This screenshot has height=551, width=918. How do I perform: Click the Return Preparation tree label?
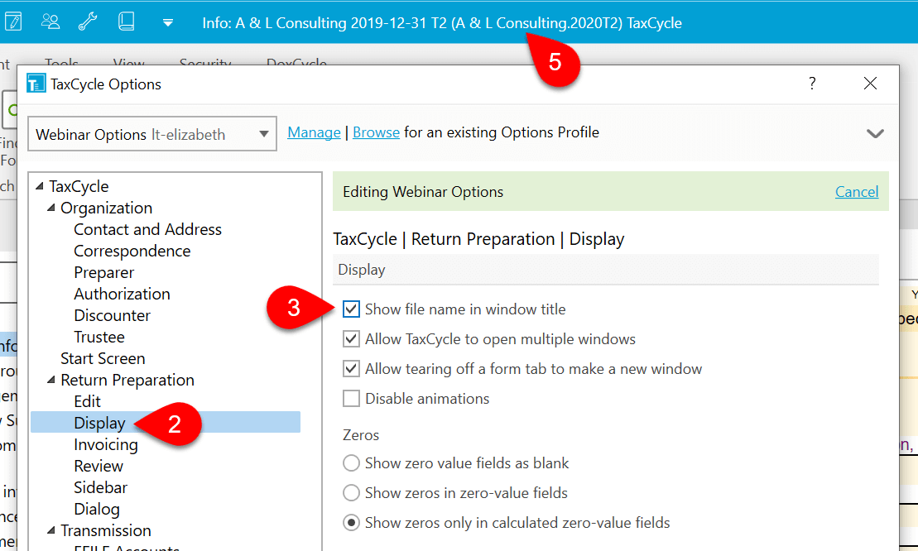[127, 380]
